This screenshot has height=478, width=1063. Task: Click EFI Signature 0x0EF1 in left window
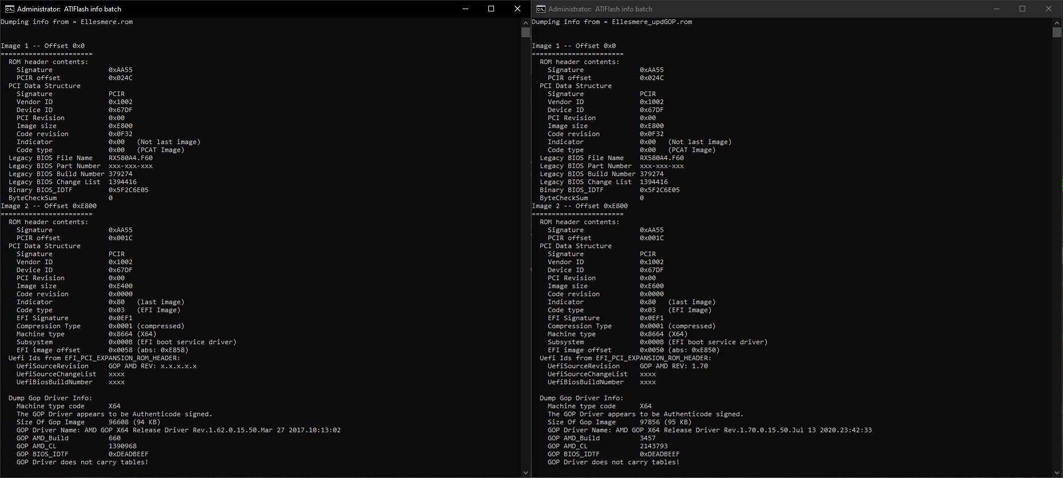(121, 318)
